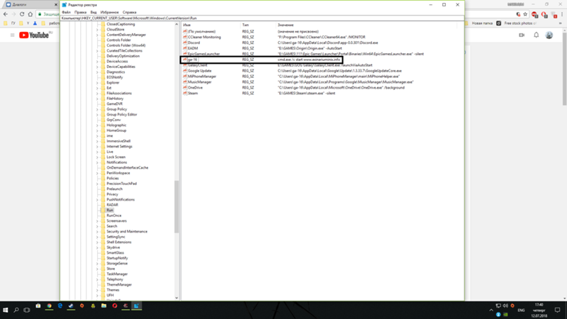
Task: Bookmark the page with star icon
Action: [x=525, y=14]
